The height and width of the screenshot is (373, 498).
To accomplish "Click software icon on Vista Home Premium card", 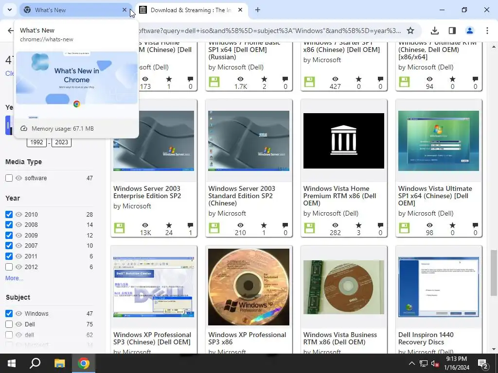I will click(309, 228).
